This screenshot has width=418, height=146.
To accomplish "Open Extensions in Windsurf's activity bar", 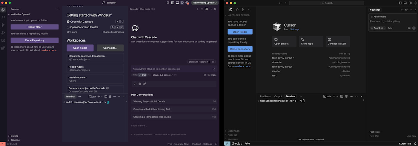I will click(x=3, y=48).
